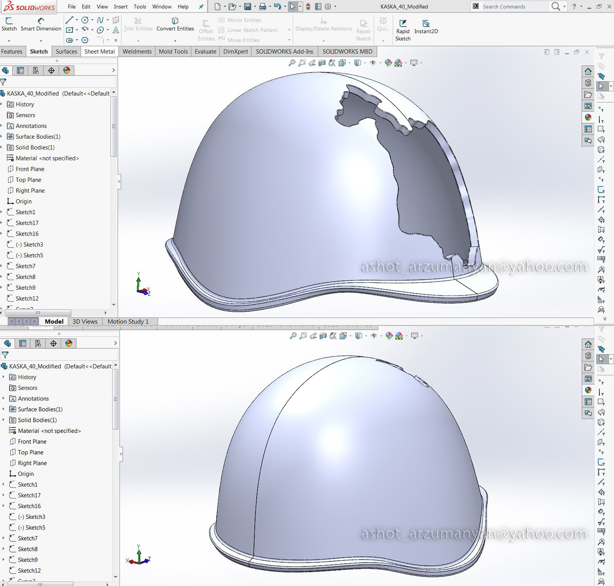Open the Line tool dropdown arrow
The height and width of the screenshot is (586, 614).
[77, 20]
